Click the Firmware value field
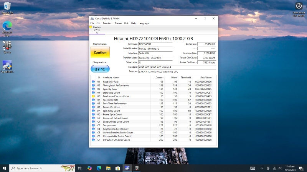This screenshot has height=172, width=307. [155, 44]
